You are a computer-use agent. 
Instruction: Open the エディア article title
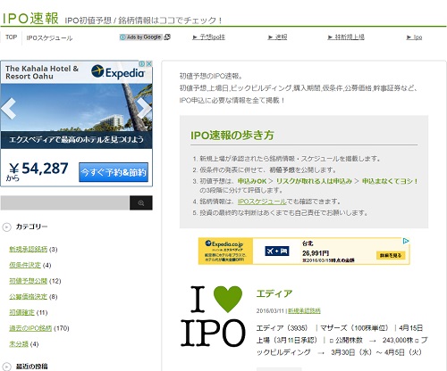click(274, 293)
